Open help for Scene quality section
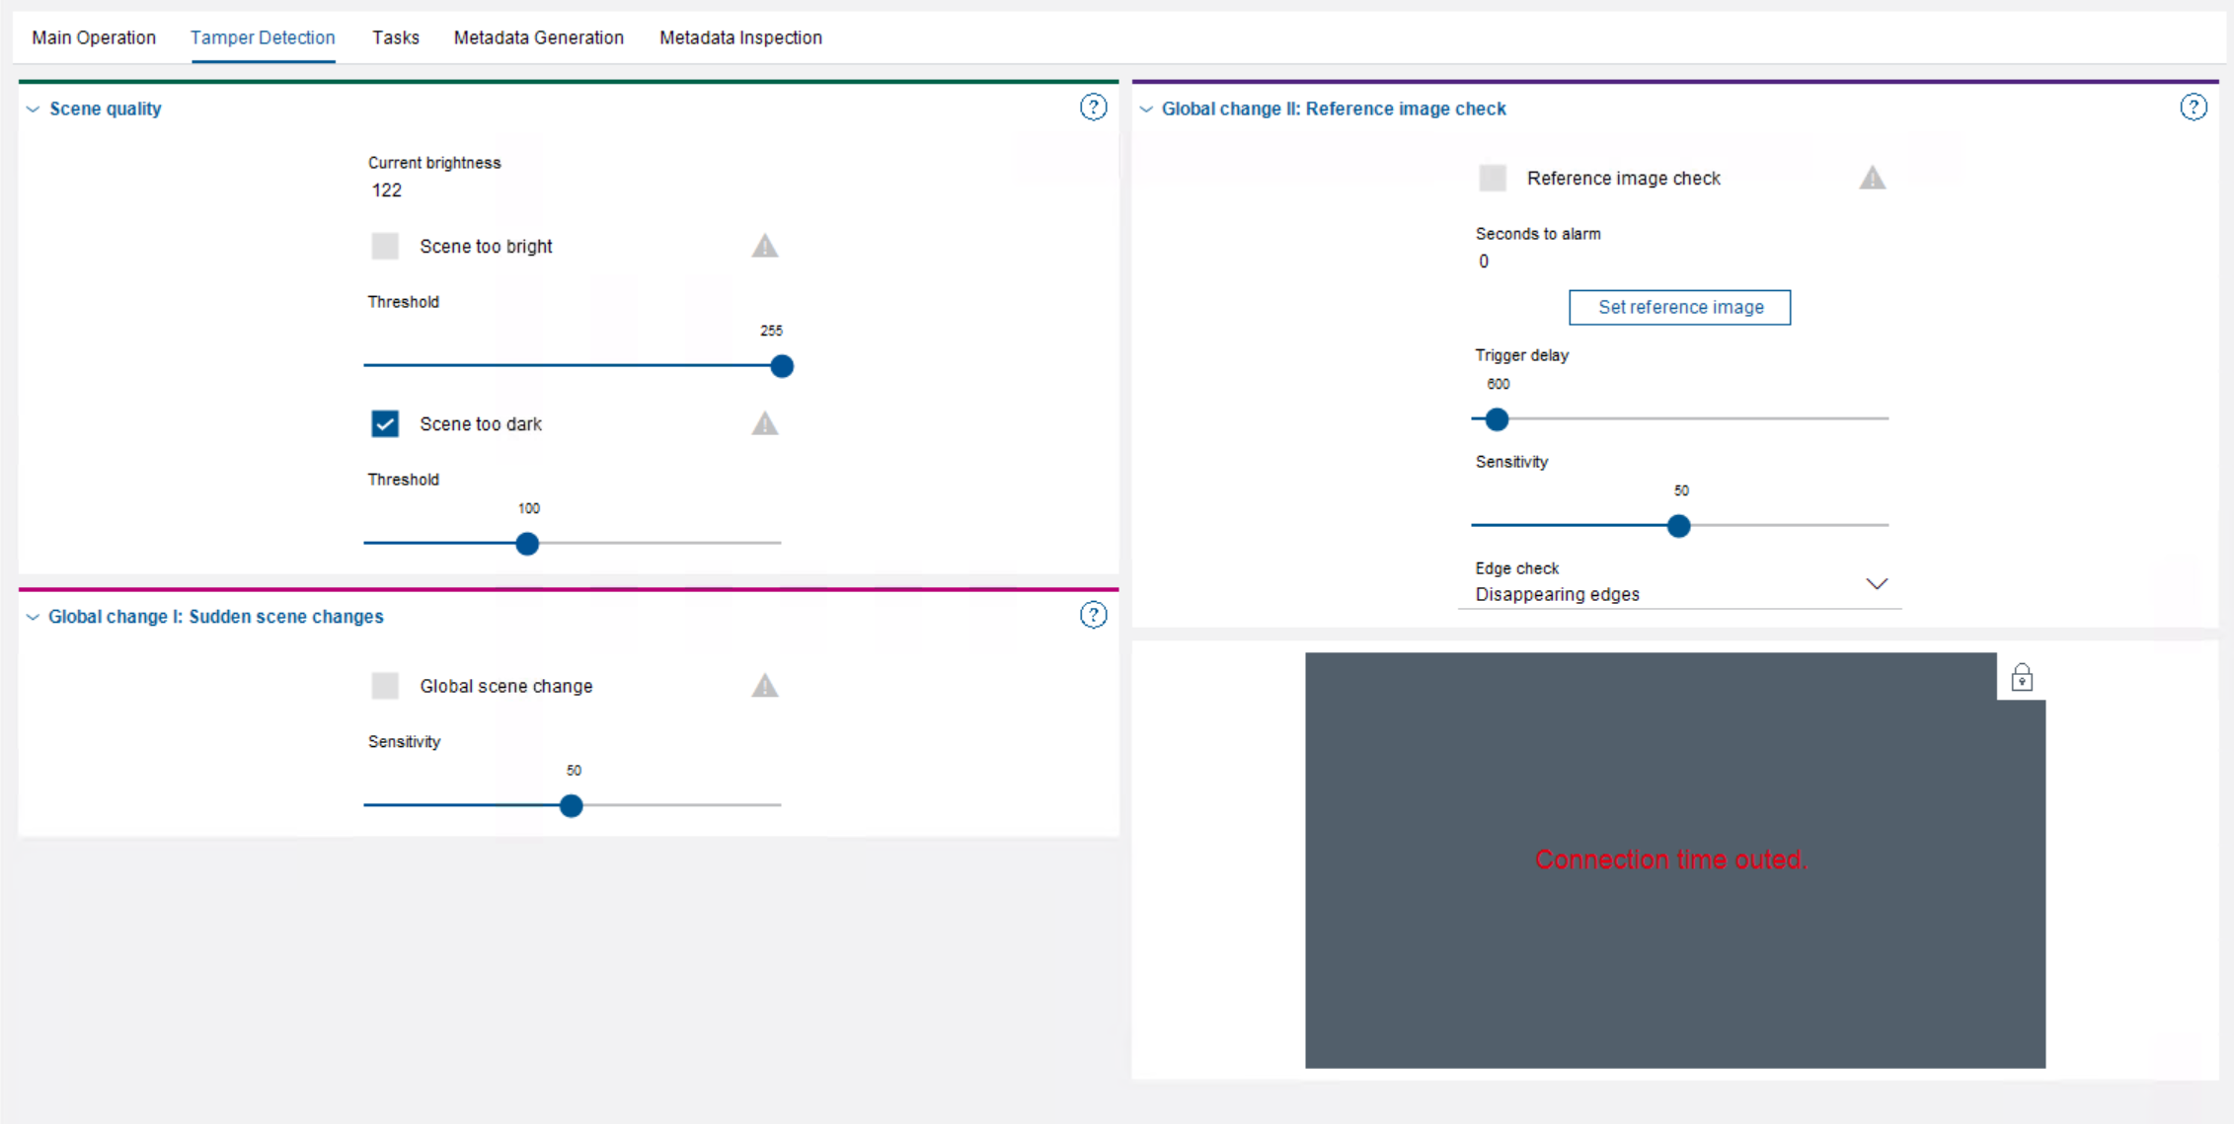 pyautogui.click(x=1093, y=108)
